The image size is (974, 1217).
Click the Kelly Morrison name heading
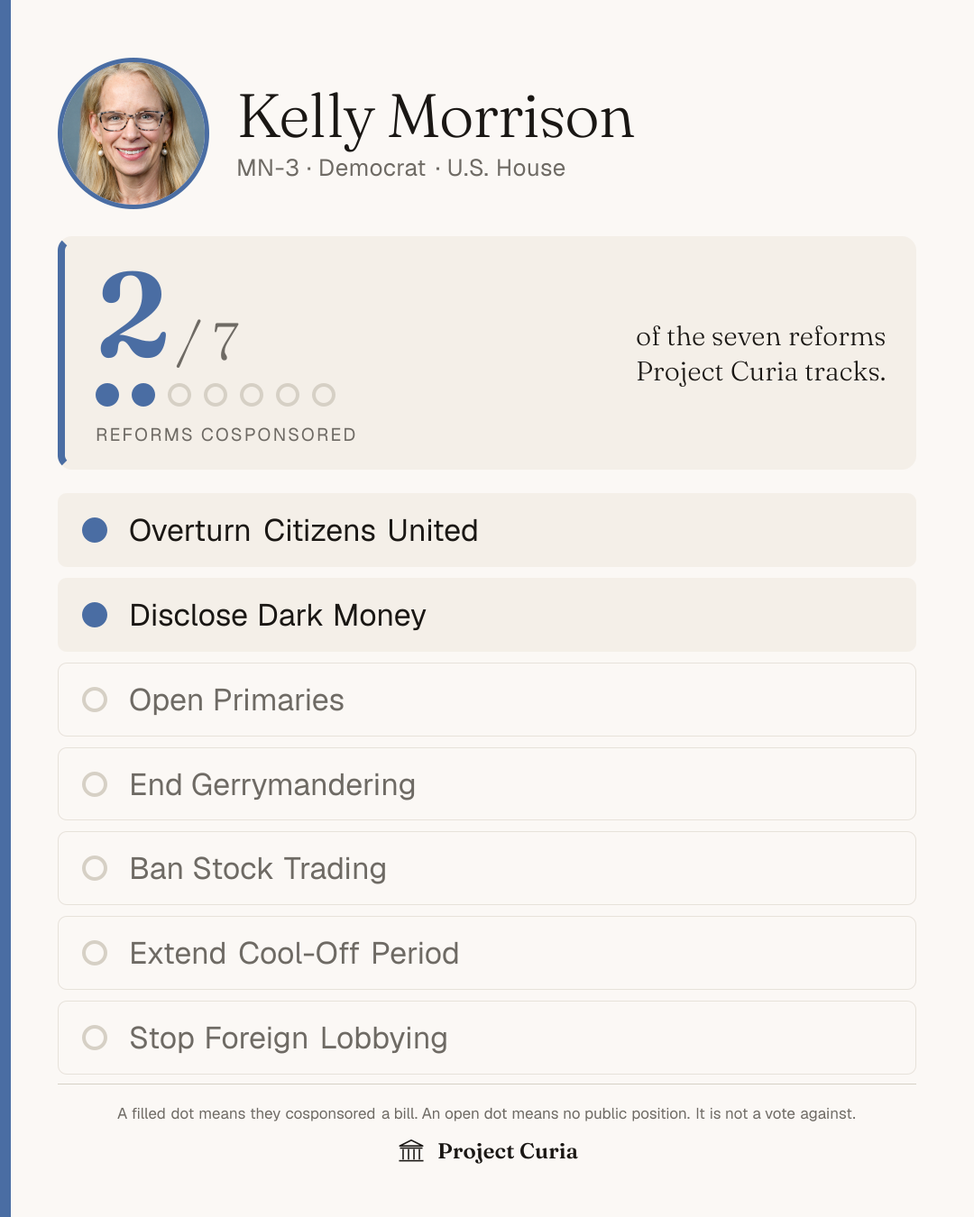436,118
